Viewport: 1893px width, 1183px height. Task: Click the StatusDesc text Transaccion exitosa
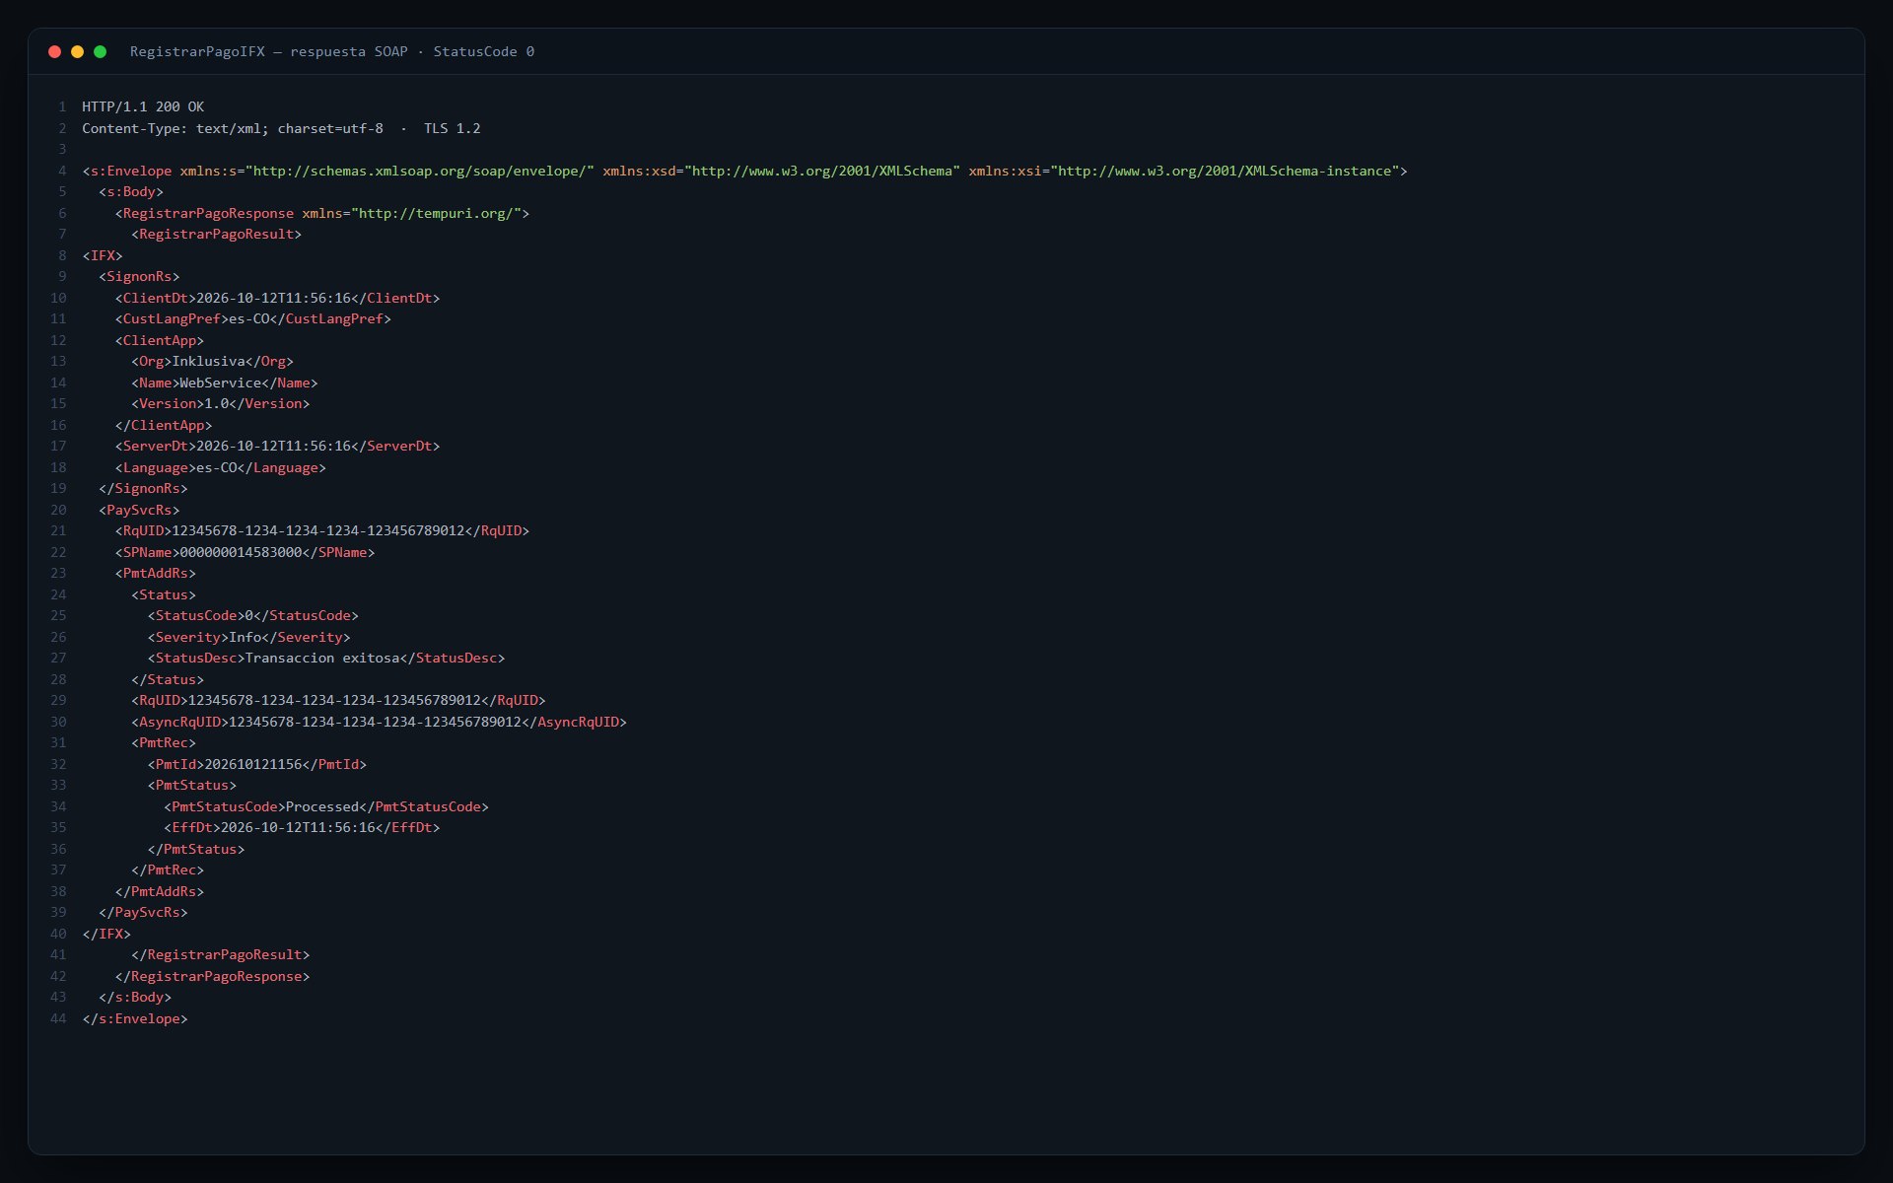[x=322, y=658]
